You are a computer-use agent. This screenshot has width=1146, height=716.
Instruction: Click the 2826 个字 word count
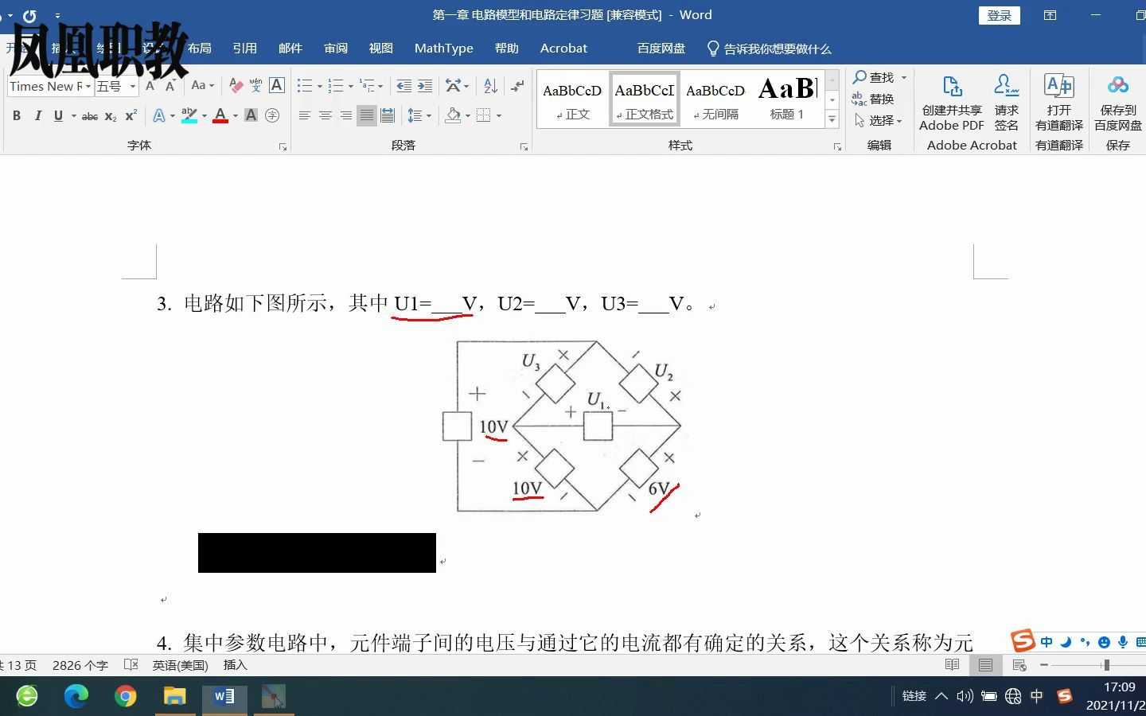click(x=80, y=665)
